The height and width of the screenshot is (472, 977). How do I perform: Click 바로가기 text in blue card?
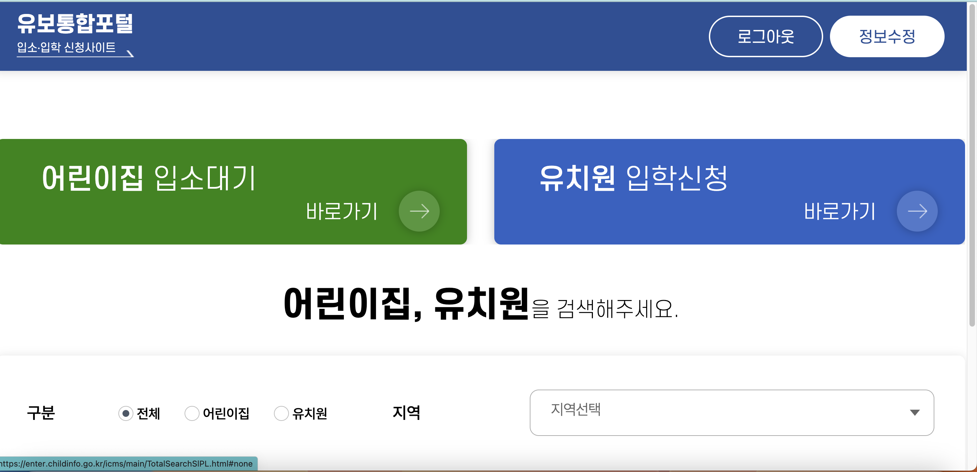840,211
